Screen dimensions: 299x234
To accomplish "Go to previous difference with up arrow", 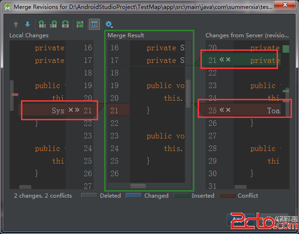I will (x=16, y=24).
